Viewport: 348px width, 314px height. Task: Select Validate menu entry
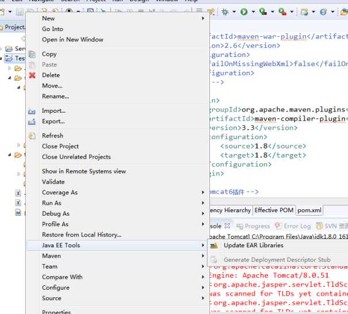point(53,182)
